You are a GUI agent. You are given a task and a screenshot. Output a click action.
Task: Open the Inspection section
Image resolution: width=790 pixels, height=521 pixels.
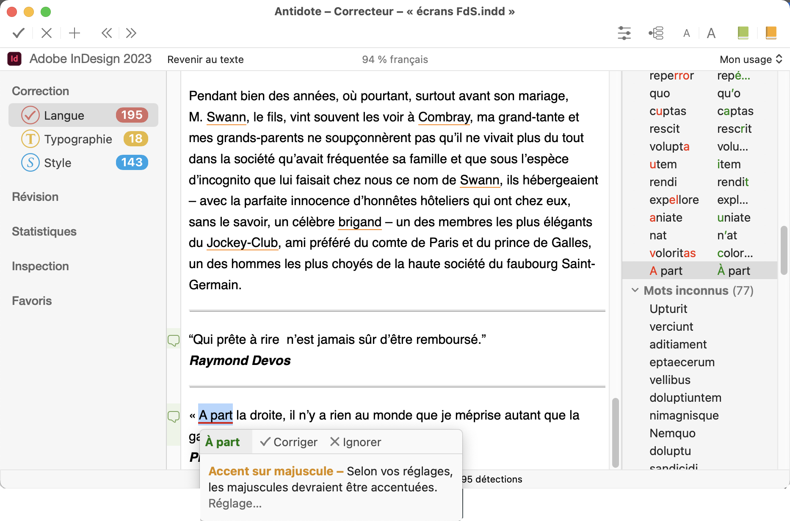(40, 266)
